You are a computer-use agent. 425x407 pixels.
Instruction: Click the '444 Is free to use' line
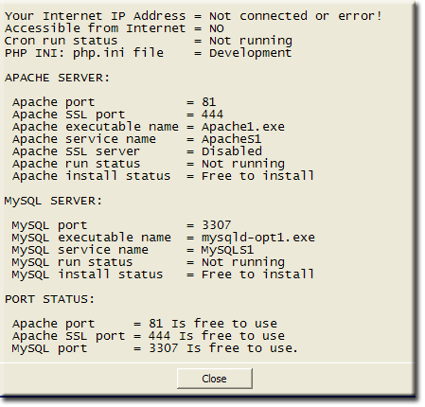[x=149, y=336]
